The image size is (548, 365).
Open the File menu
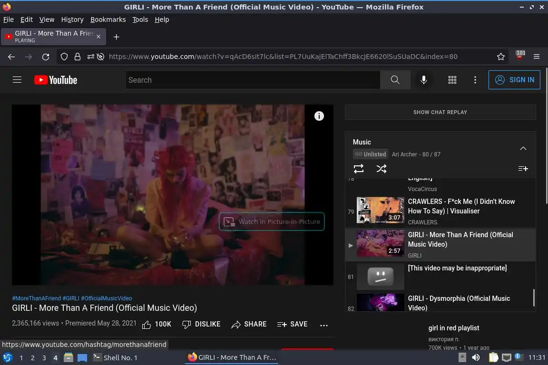pyautogui.click(x=9, y=19)
